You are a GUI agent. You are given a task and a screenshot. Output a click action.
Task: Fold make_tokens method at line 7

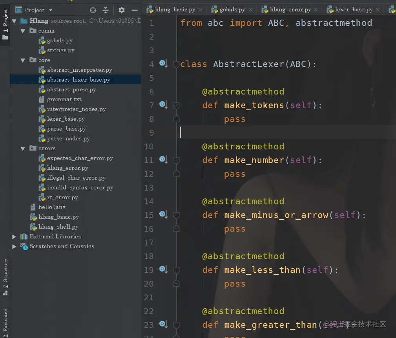click(177, 105)
